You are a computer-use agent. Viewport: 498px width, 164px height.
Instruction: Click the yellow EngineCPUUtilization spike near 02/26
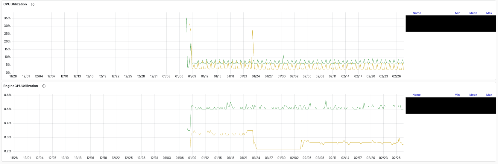pos(399,138)
